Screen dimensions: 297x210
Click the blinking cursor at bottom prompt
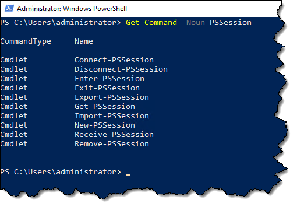[128, 175]
